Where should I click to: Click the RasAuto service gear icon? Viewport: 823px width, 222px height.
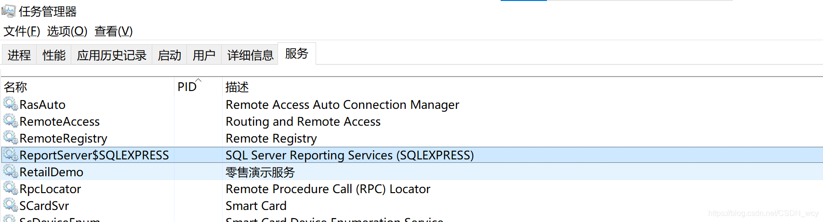coord(11,104)
